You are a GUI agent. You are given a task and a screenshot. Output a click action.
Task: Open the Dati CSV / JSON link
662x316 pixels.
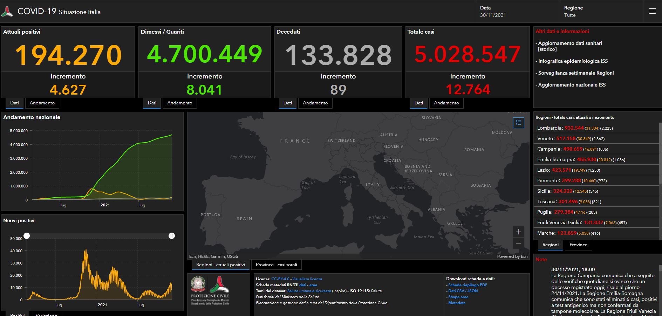[463, 291]
